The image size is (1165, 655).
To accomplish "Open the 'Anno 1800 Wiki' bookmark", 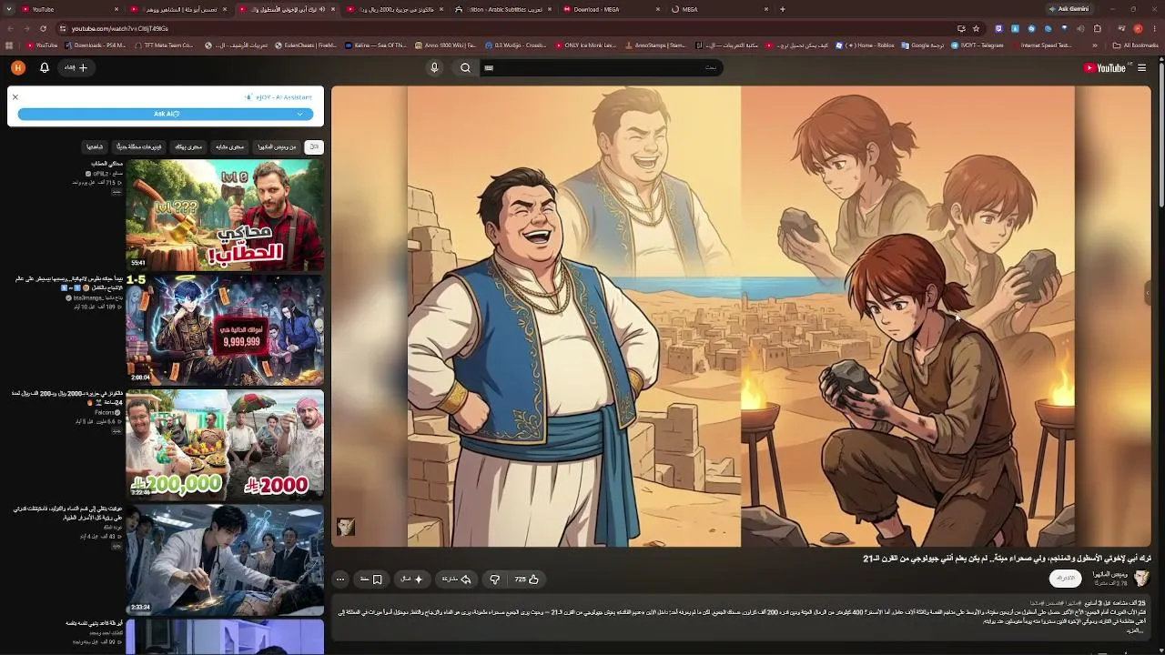I will pos(446,45).
